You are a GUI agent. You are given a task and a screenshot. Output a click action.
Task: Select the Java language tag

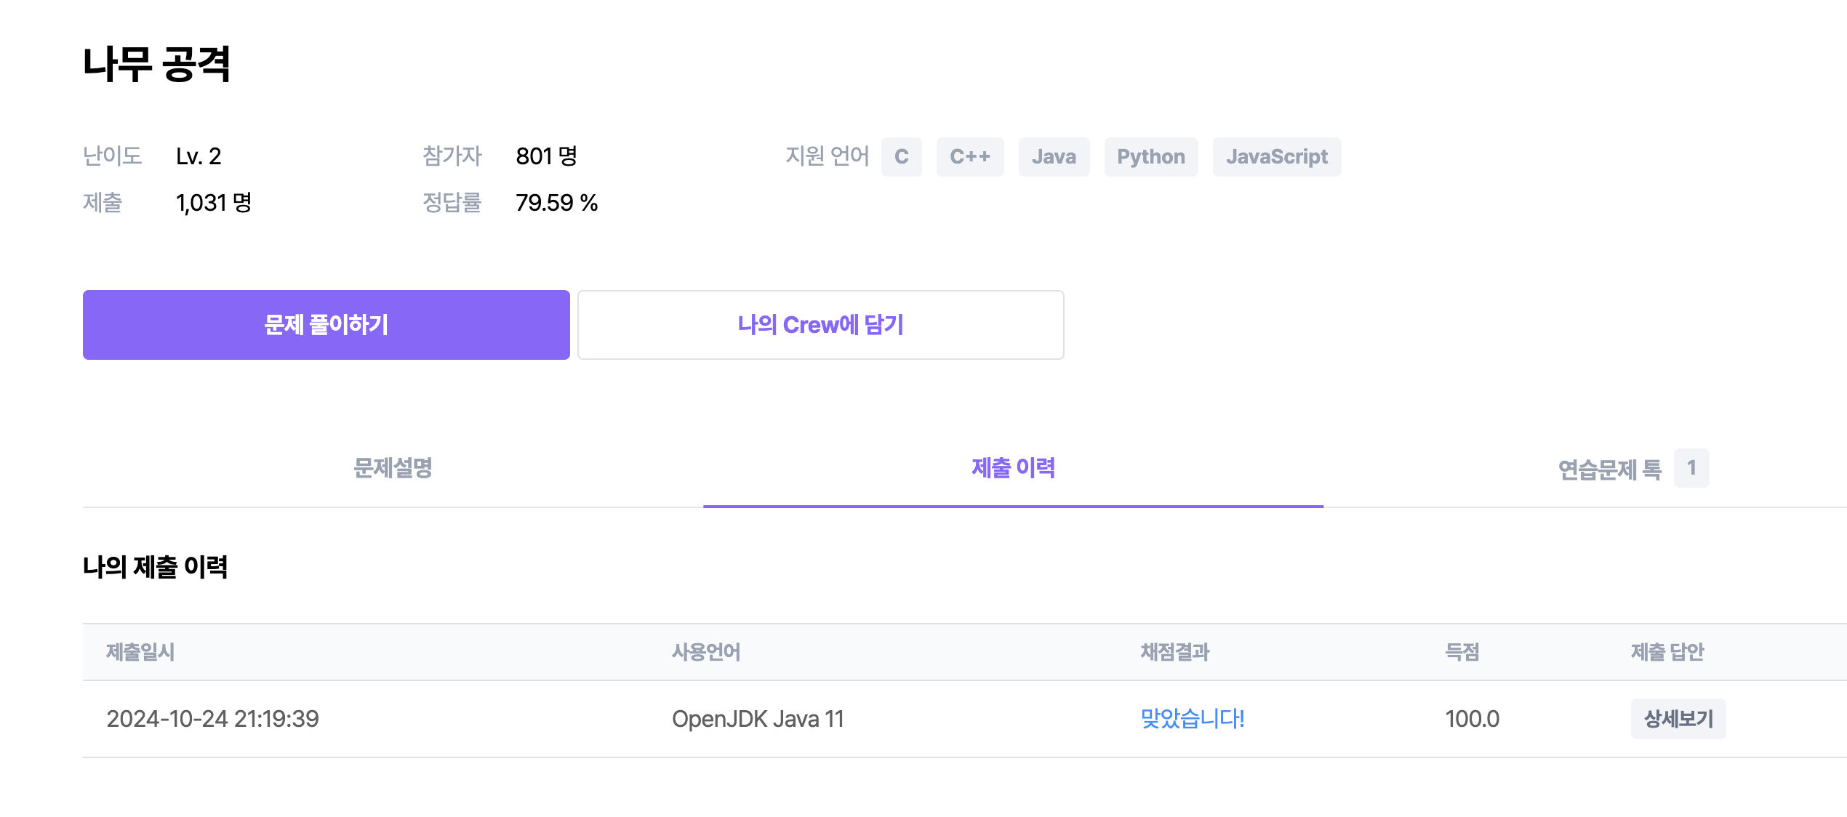pos(1054,157)
